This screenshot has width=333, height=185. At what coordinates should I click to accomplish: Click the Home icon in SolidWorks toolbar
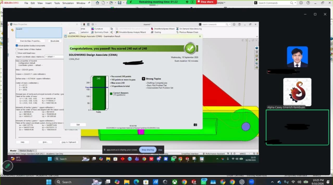click(x=97, y=3)
